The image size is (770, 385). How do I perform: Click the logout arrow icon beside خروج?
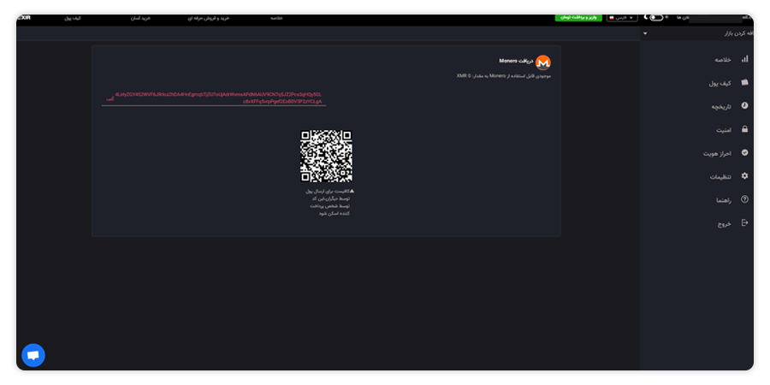point(744,223)
